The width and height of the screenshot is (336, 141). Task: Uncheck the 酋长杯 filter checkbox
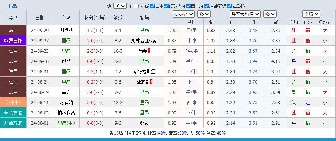[188, 6]
